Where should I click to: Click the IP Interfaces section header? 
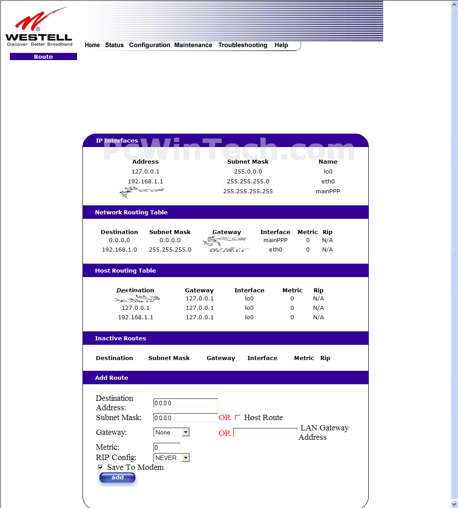pyautogui.click(x=225, y=141)
